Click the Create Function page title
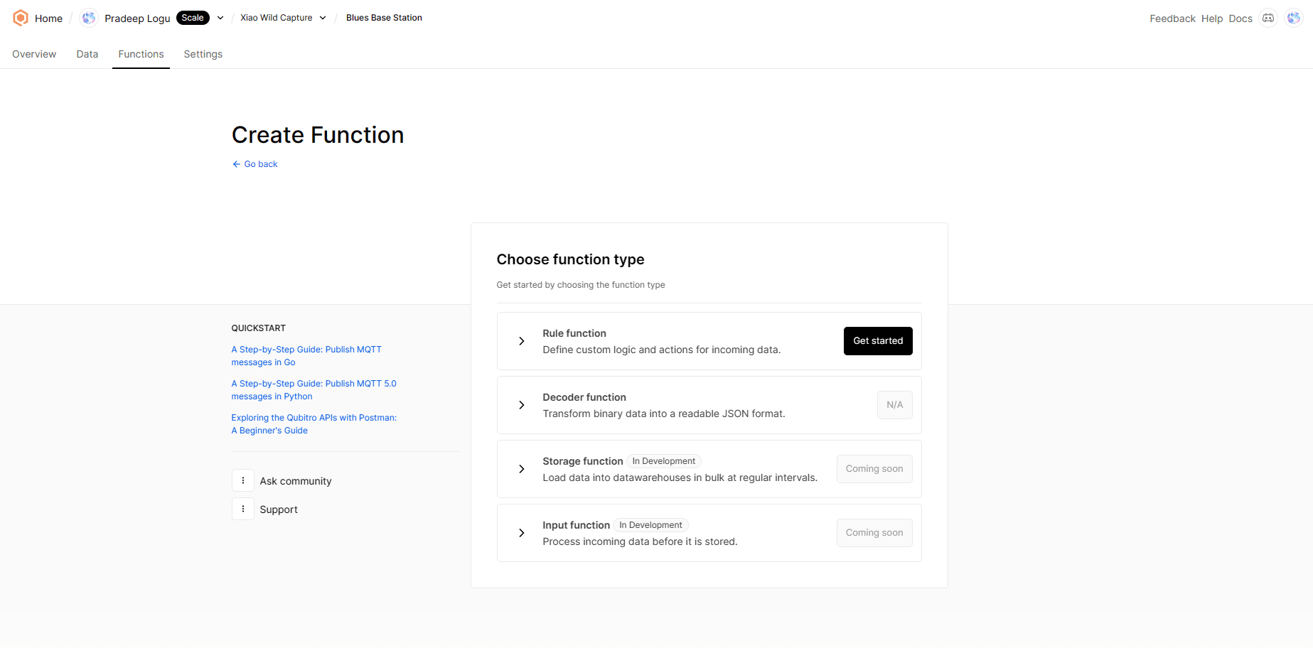 pyautogui.click(x=318, y=135)
